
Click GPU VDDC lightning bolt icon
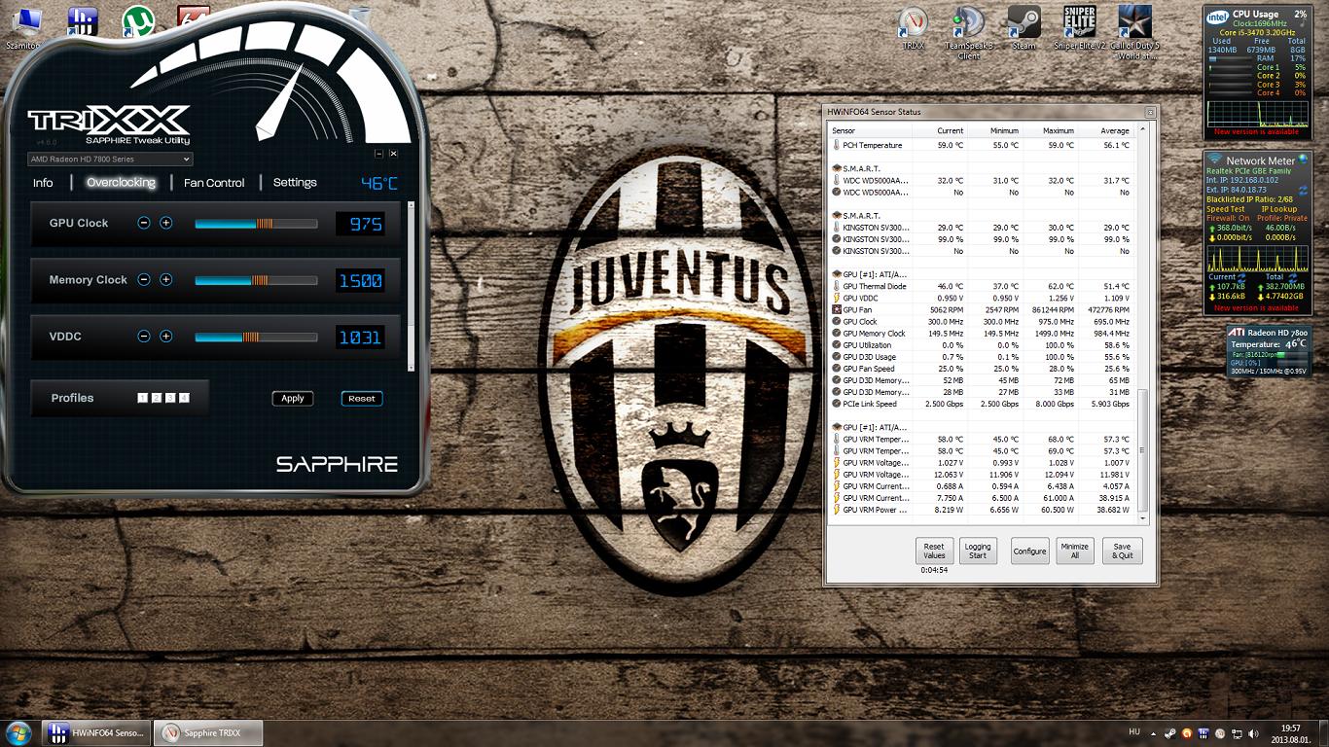pos(836,298)
